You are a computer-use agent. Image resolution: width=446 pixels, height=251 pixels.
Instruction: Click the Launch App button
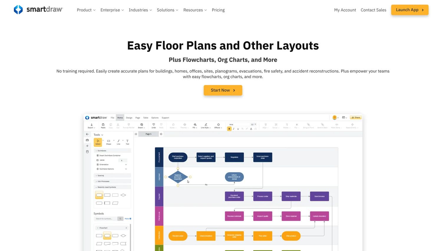click(x=410, y=10)
